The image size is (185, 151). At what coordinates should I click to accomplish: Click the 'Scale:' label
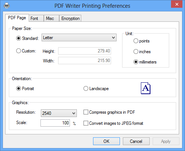(22, 123)
